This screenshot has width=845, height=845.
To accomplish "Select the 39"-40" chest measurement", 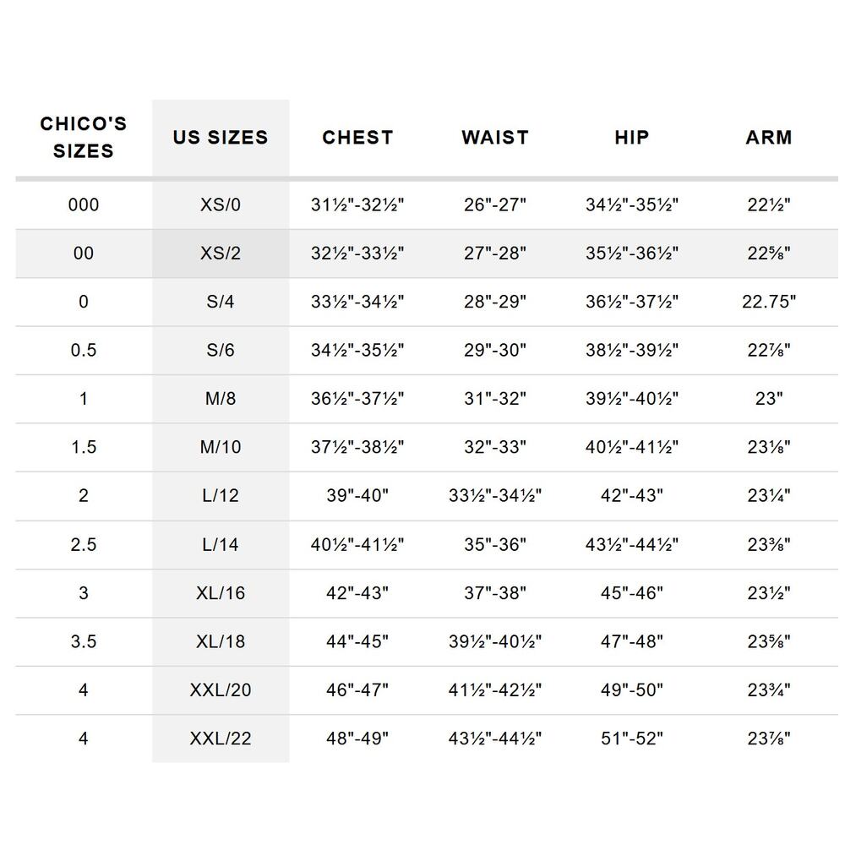I will coord(357,495).
